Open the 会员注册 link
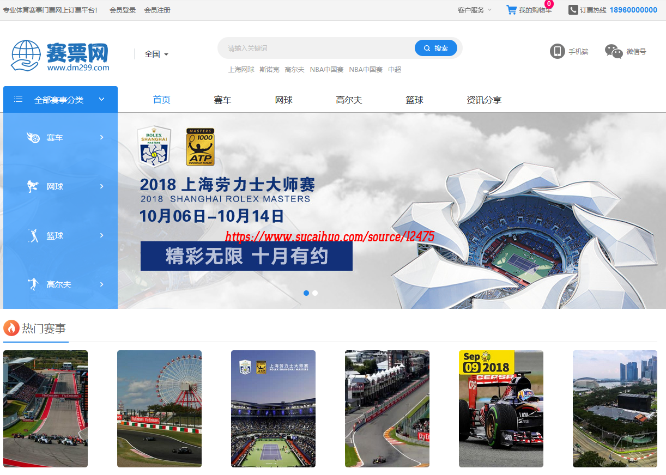This screenshot has width=666, height=475. pyautogui.click(x=157, y=10)
